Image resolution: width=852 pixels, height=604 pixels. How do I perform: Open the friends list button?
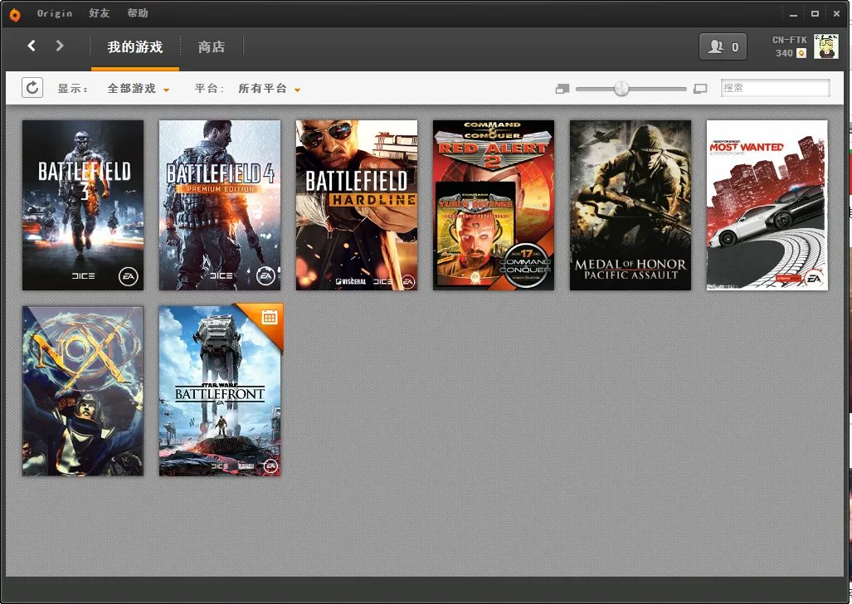coord(723,47)
